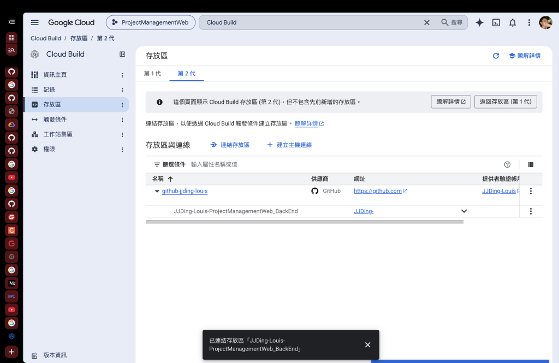Click the 存放區 breadcrumb link

click(79, 38)
